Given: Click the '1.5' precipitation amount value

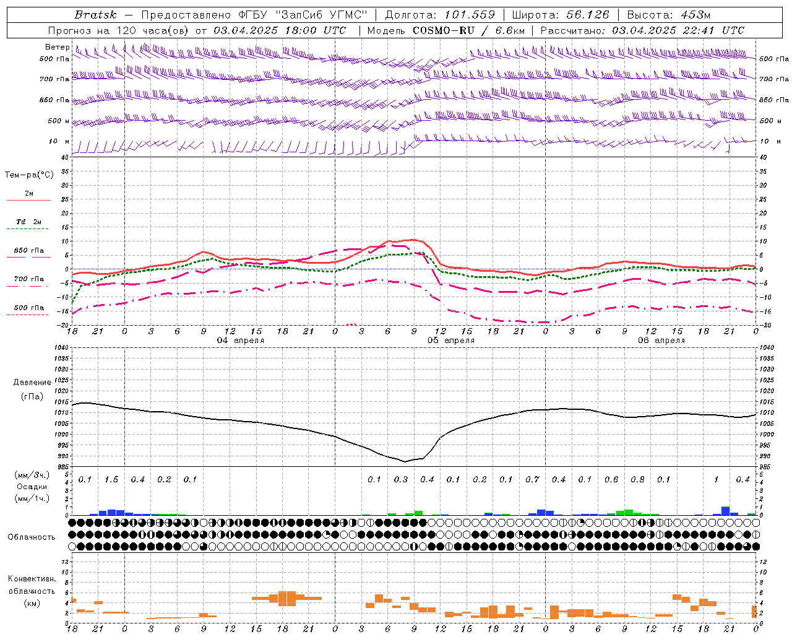Looking at the screenshot, I should pyautogui.click(x=111, y=480).
